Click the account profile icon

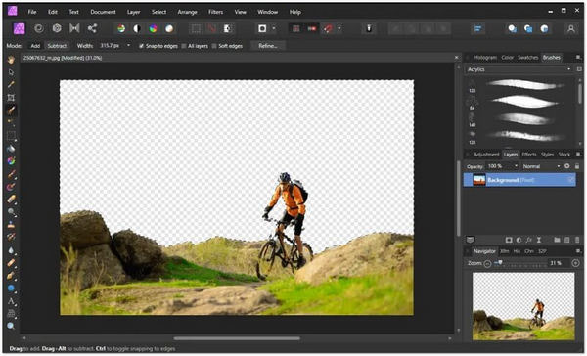tap(571, 28)
